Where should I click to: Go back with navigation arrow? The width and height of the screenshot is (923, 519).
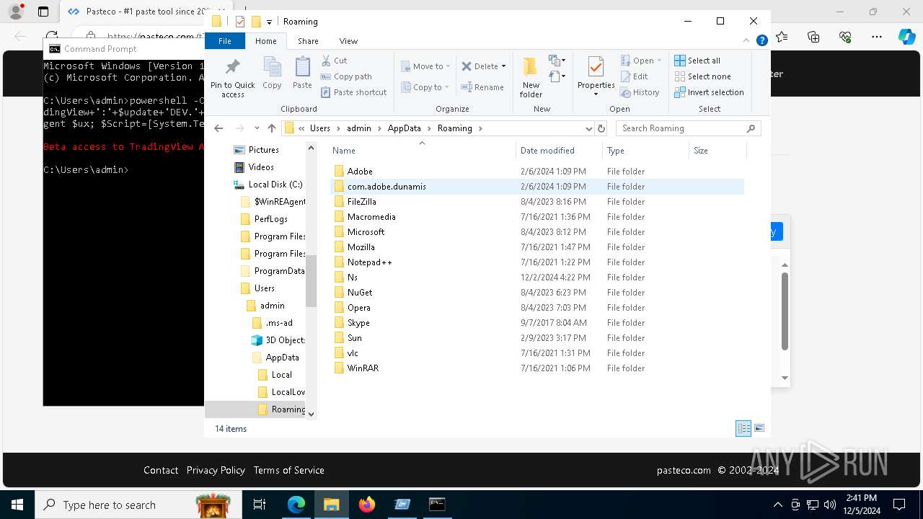(x=218, y=128)
